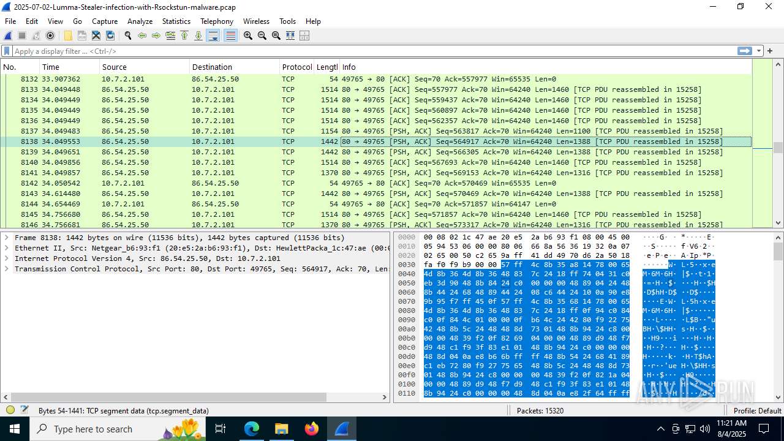Image resolution: width=784 pixels, height=441 pixels.
Task: Expand Transmission Control Protocol tree item
Action: [6, 269]
